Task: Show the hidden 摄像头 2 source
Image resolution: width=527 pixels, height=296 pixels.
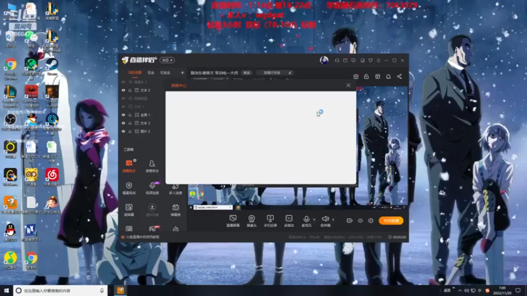Action: [123, 82]
